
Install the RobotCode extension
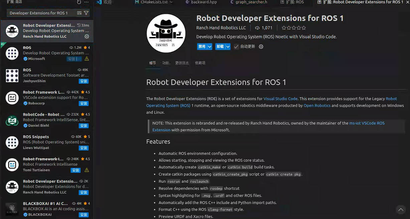click(84, 126)
